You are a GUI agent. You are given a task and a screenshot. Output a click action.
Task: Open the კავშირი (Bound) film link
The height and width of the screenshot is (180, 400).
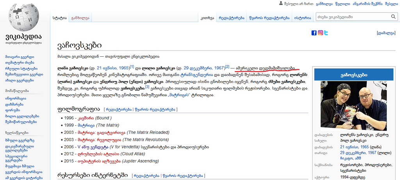point(86,118)
